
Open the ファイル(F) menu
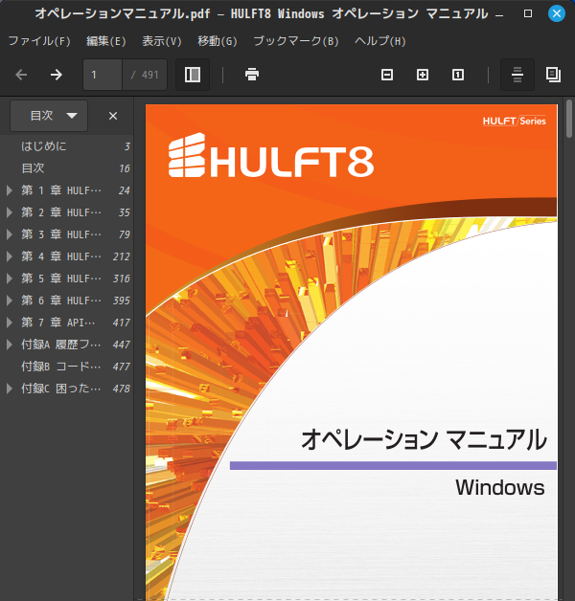39,41
